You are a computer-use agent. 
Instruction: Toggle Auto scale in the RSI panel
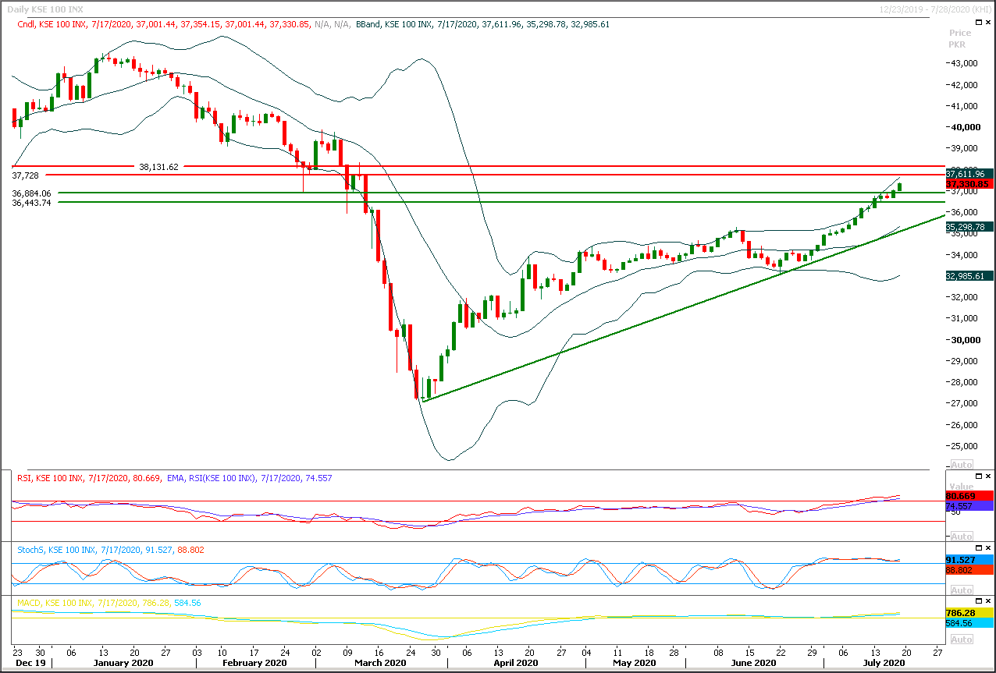(962, 537)
